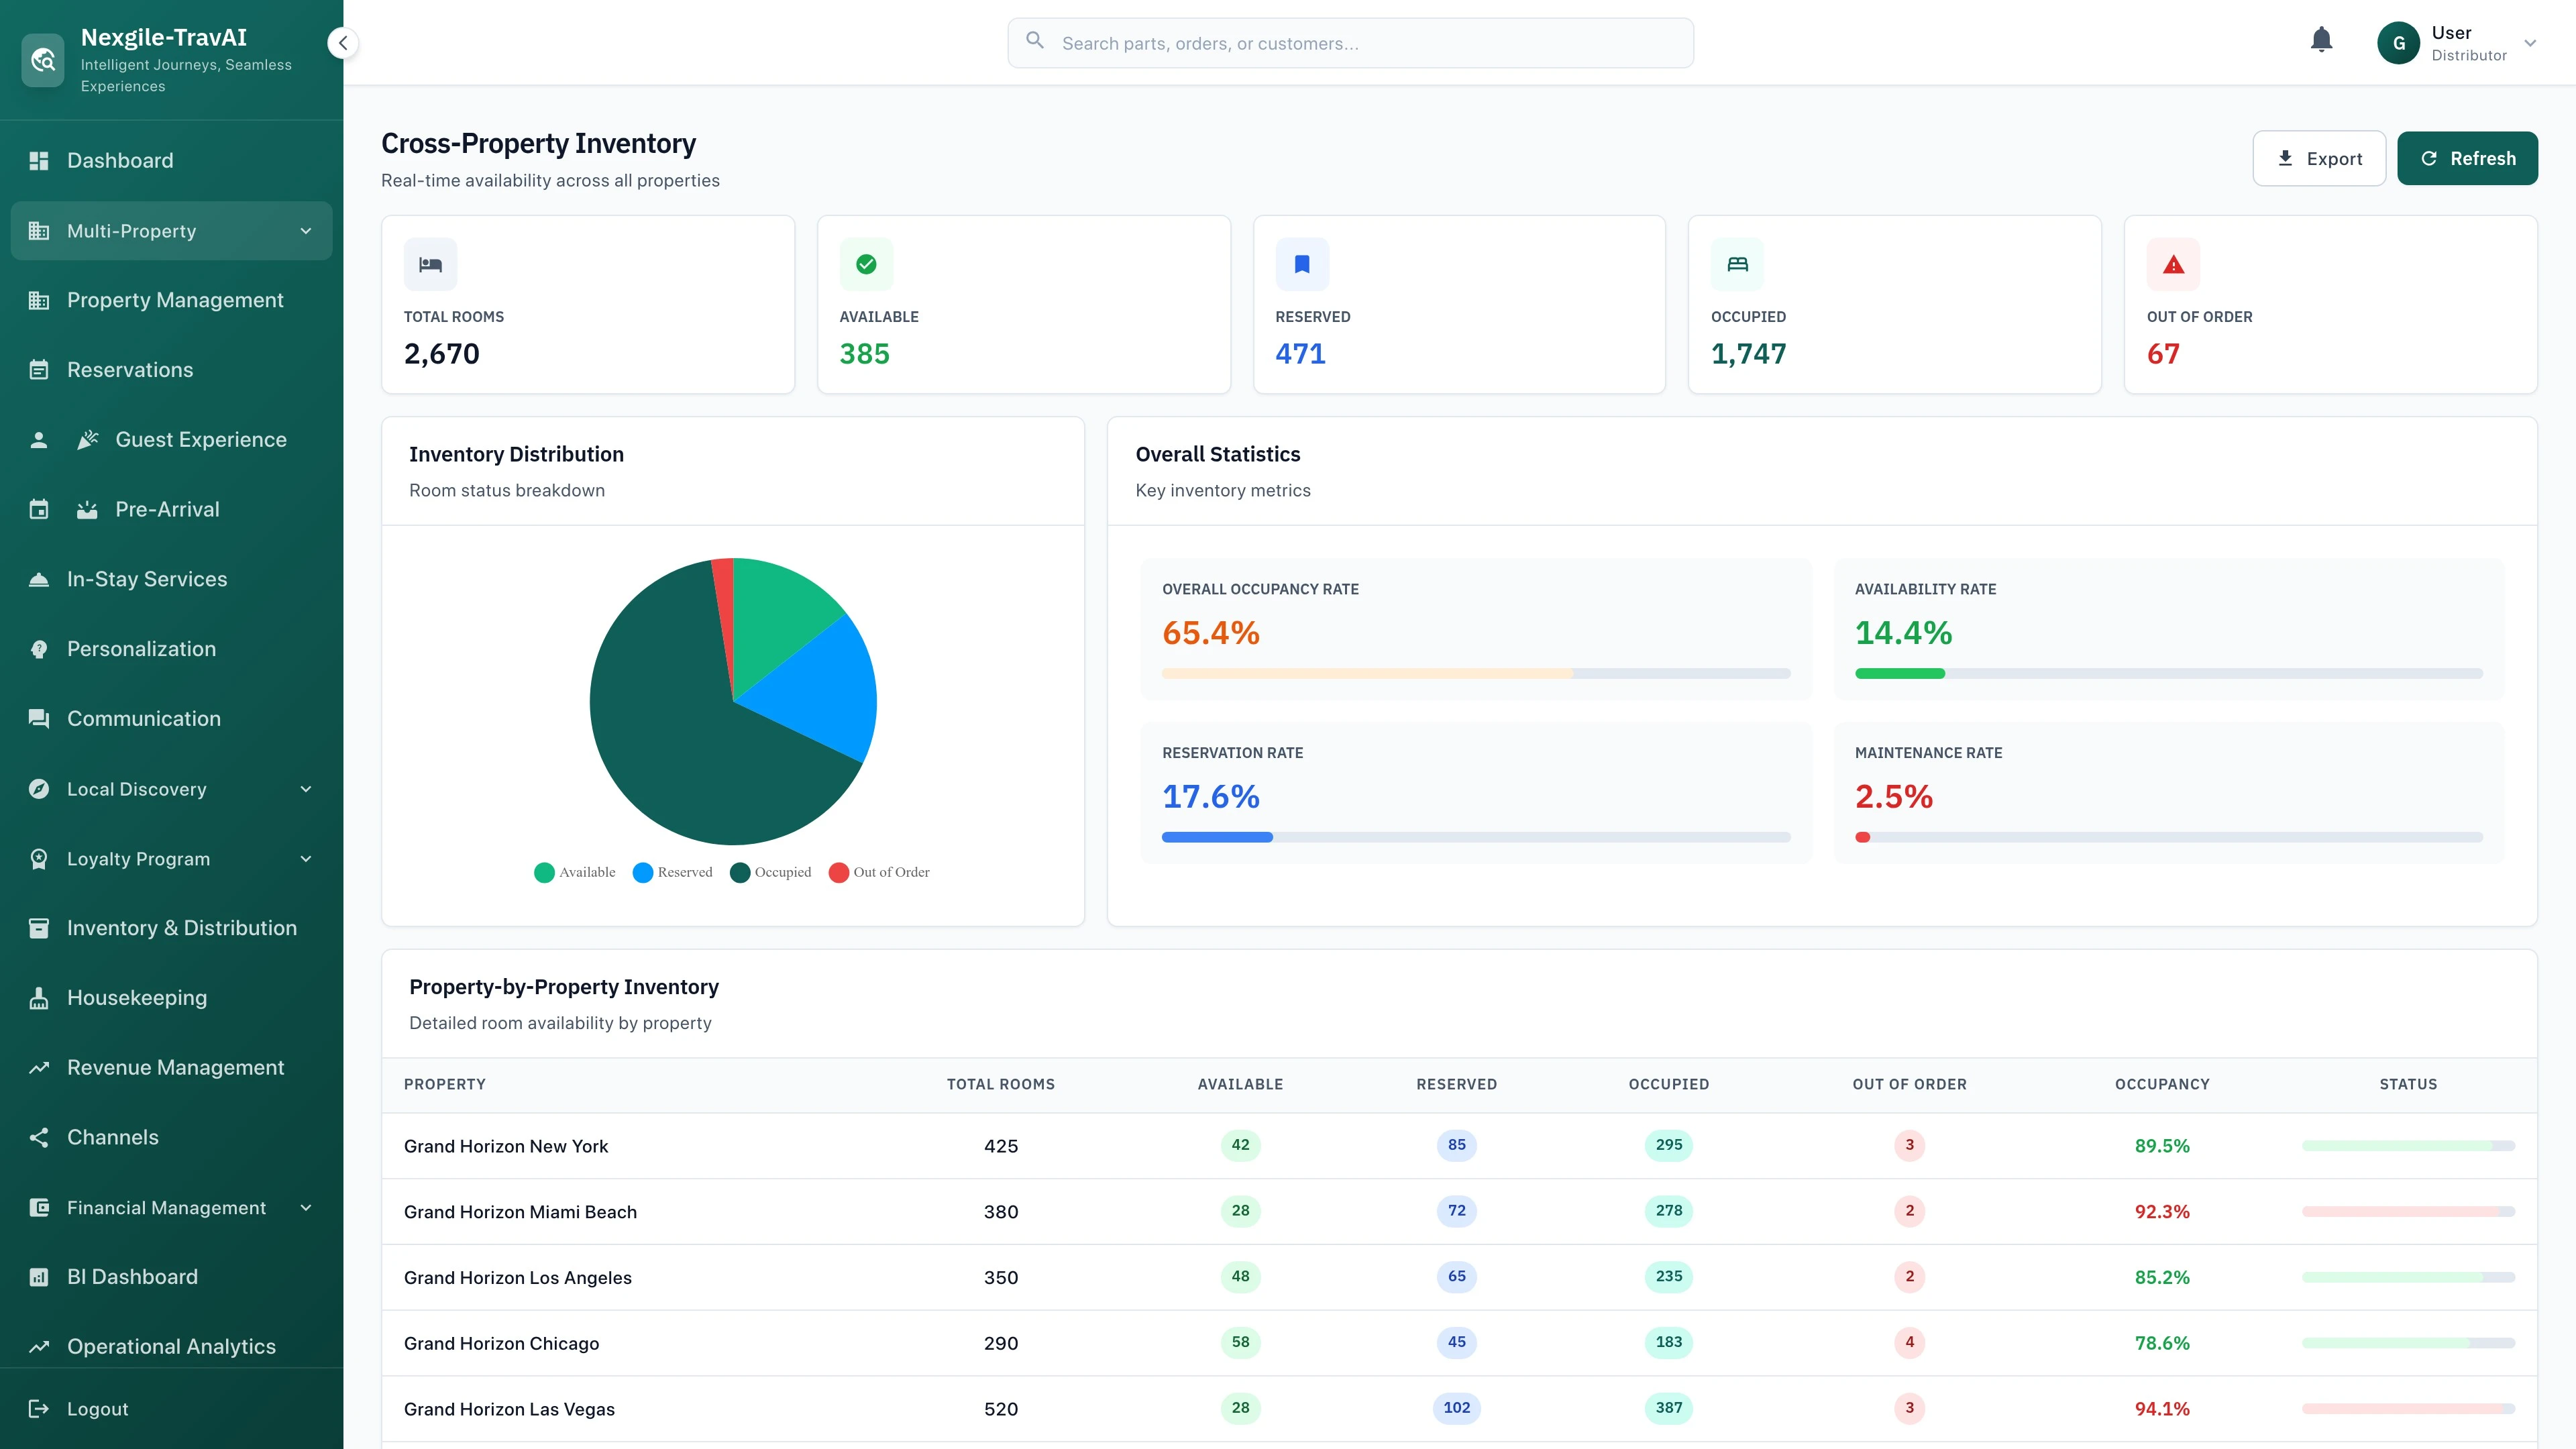Expand the Multi-Property menu chevron
The width and height of the screenshot is (2576, 1449).
point(306,231)
